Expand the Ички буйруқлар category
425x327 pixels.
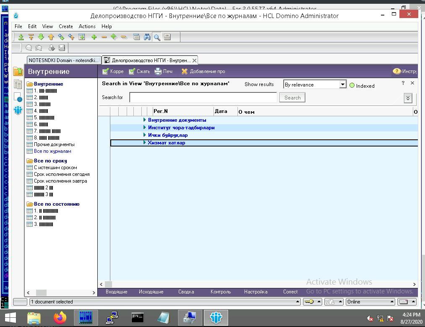[144, 135]
